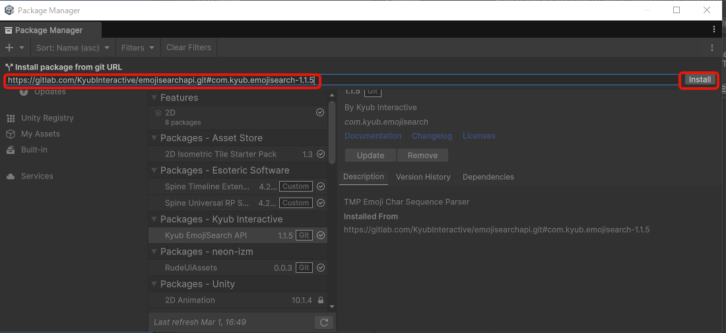Click the checkmark on RudeUiAssets row
The height and width of the screenshot is (333, 726).
(x=321, y=268)
